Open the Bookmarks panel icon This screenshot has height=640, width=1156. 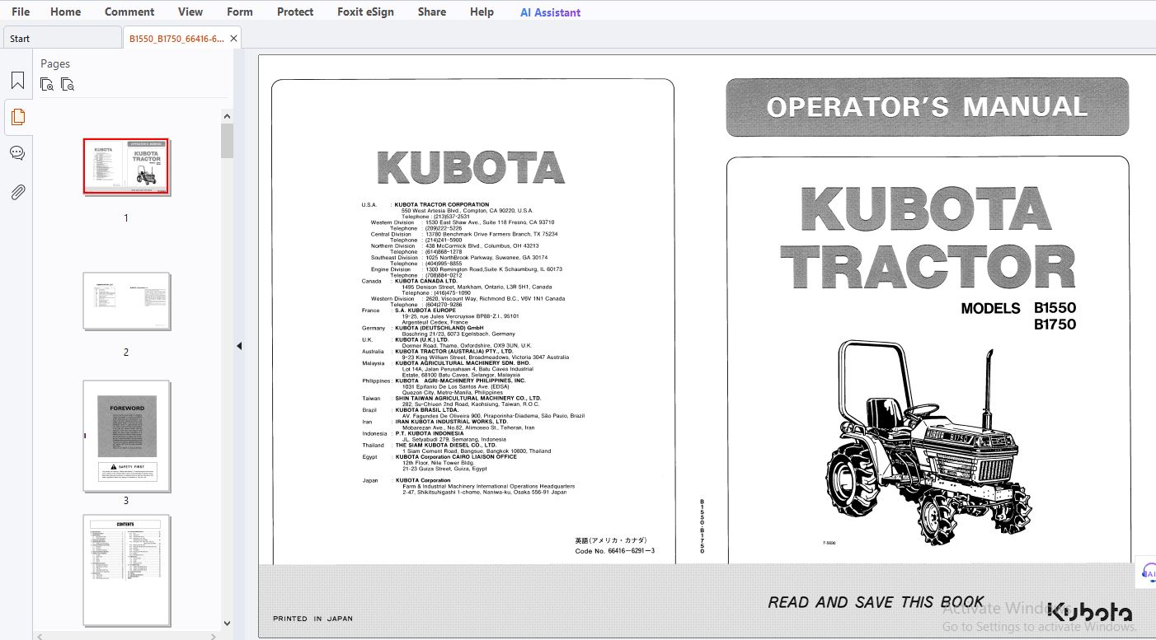[x=17, y=81]
